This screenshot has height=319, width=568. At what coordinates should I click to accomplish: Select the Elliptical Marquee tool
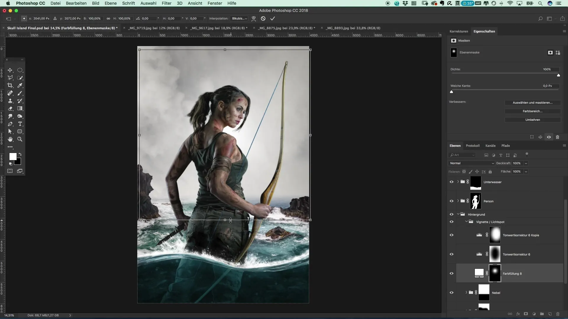click(20, 70)
